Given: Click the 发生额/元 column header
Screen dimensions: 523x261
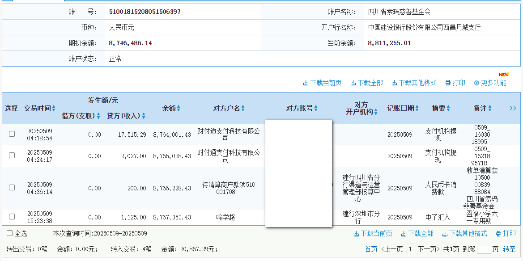Looking at the screenshot, I should point(103,101).
